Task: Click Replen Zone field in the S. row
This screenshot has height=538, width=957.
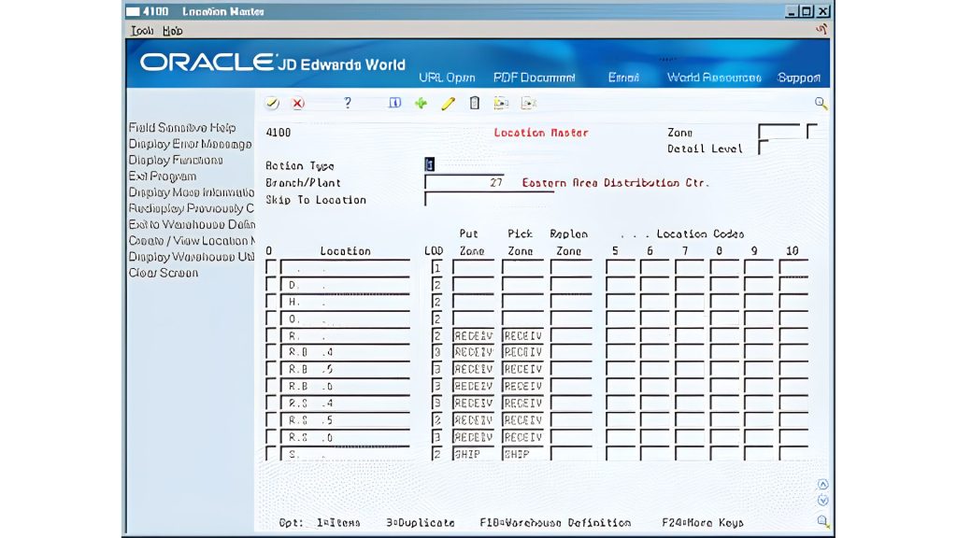Action: pos(571,454)
